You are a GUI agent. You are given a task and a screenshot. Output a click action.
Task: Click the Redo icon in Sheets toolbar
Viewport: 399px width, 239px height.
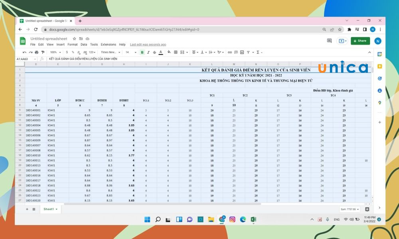point(31,52)
